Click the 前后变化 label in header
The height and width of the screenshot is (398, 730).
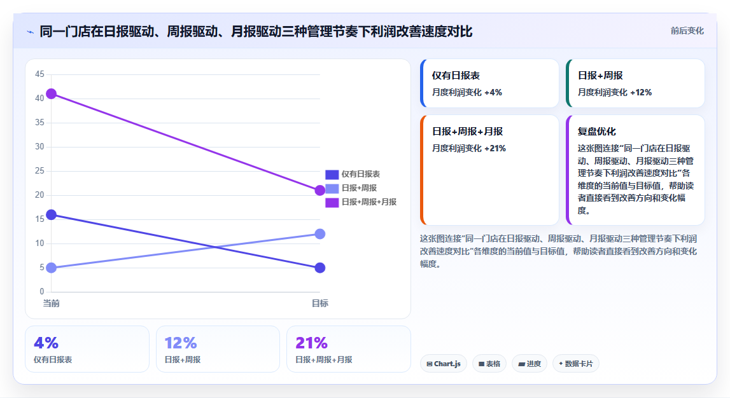point(687,31)
